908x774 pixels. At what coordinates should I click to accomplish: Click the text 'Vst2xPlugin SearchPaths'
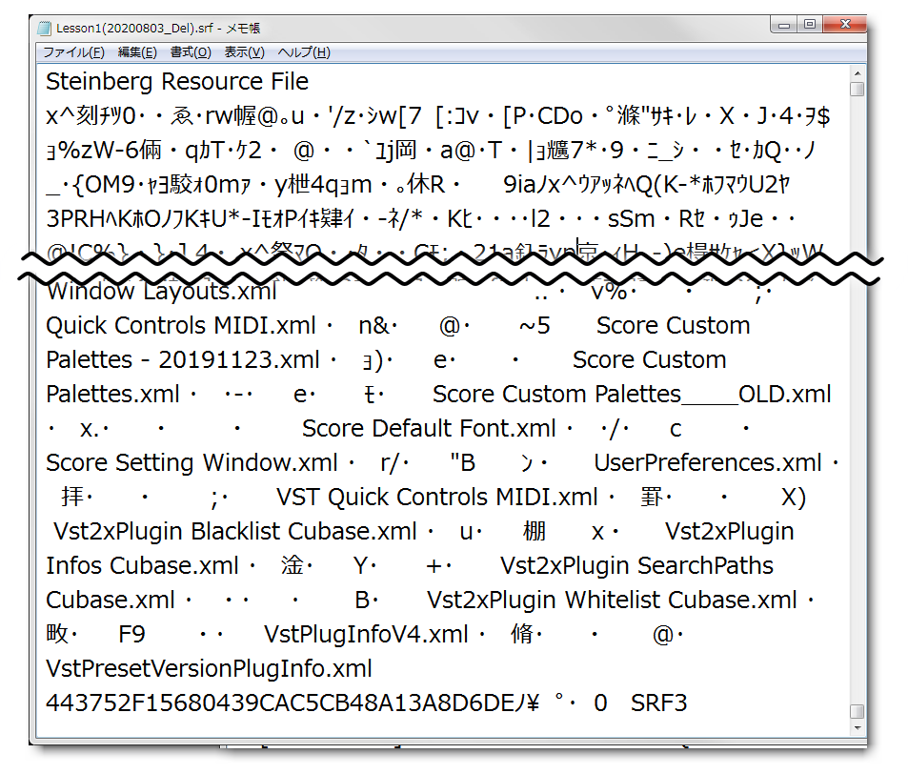[x=637, y=565]
